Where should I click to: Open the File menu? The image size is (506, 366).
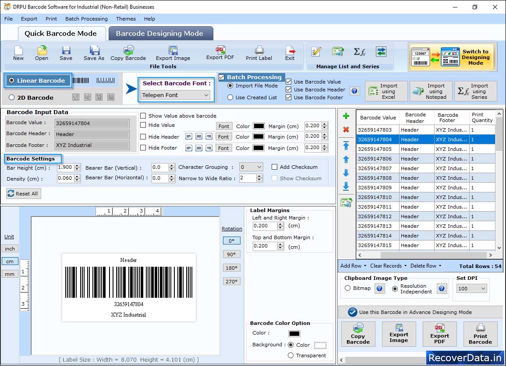click(8, 19)
